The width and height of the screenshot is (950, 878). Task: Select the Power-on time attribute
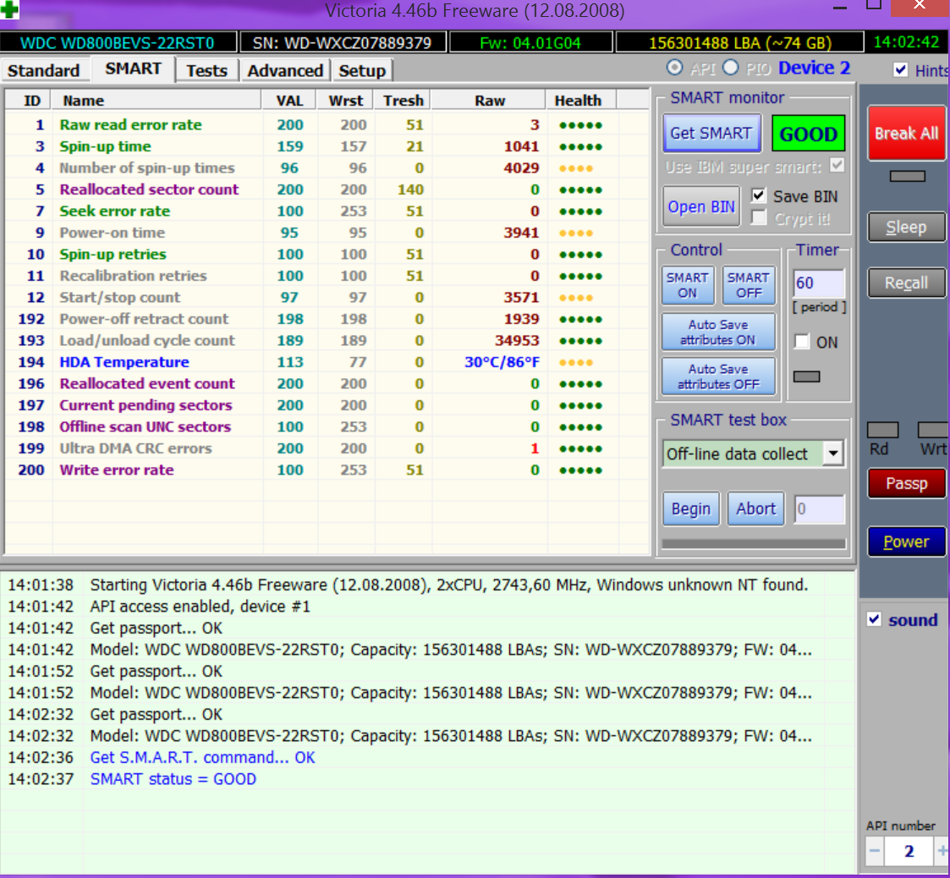click(x=327, y=233)
